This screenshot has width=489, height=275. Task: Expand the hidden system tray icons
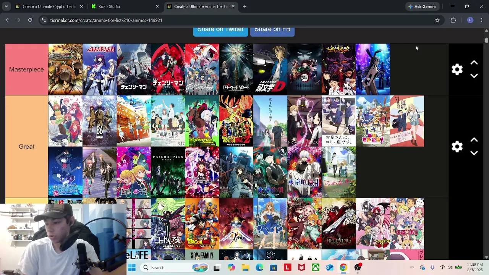click(x=412, y=268)
